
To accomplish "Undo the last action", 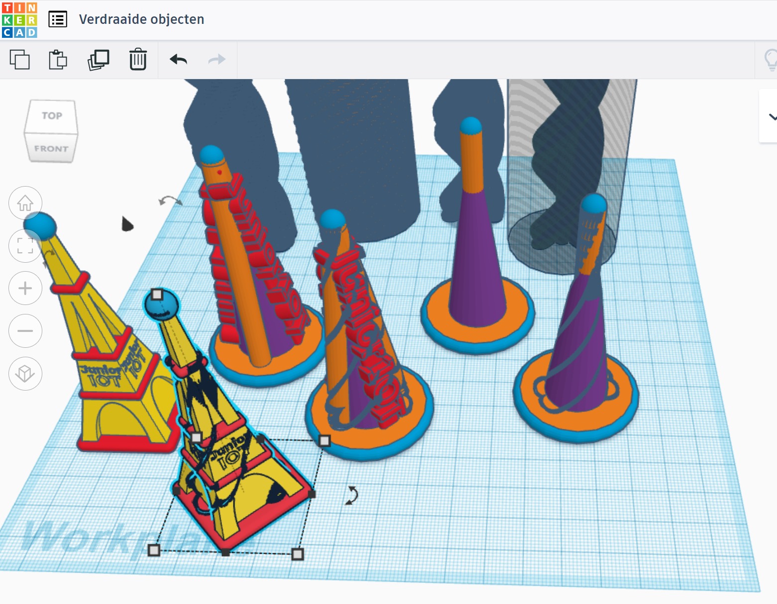I will point(179,59).
